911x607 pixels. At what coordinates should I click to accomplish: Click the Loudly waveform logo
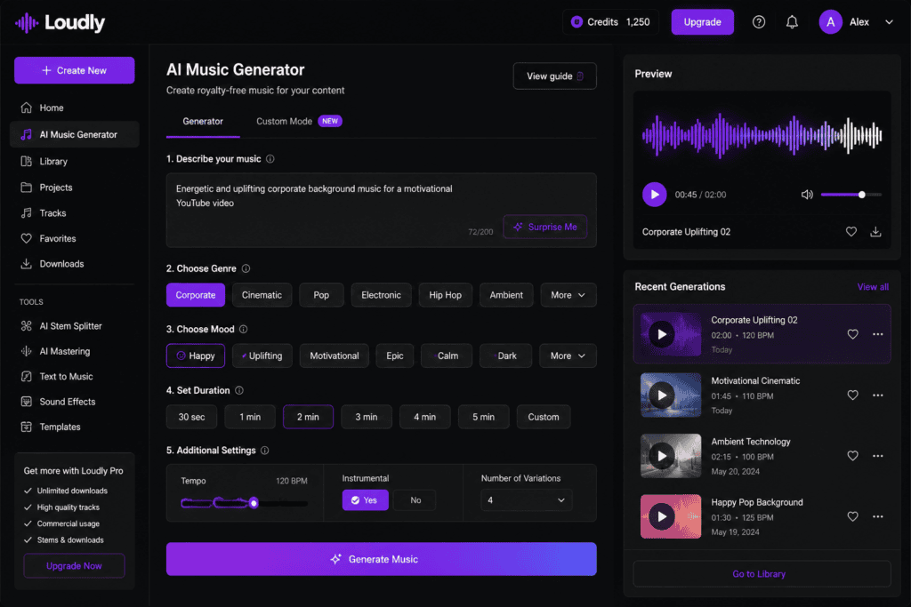(27, 22)
